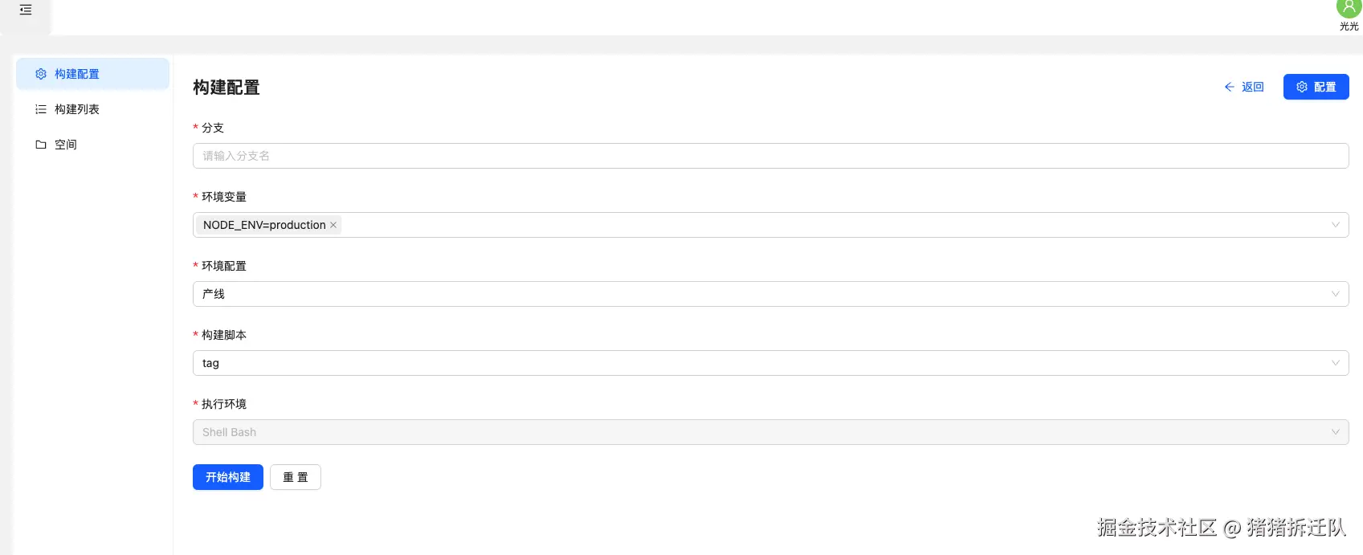Select the 构建配置 menu item in sidebar
Screen dimensions: 1363x555
tap(78, 73)
